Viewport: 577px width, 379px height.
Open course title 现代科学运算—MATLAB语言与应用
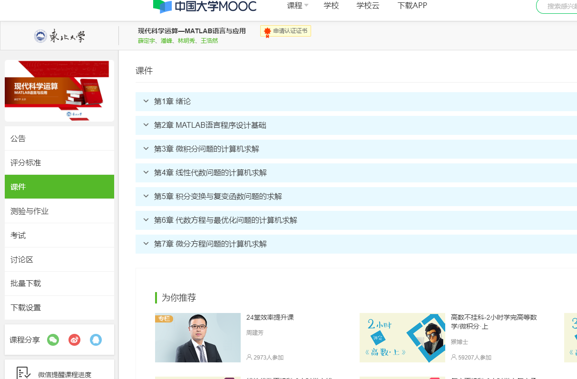coord(192,31)
